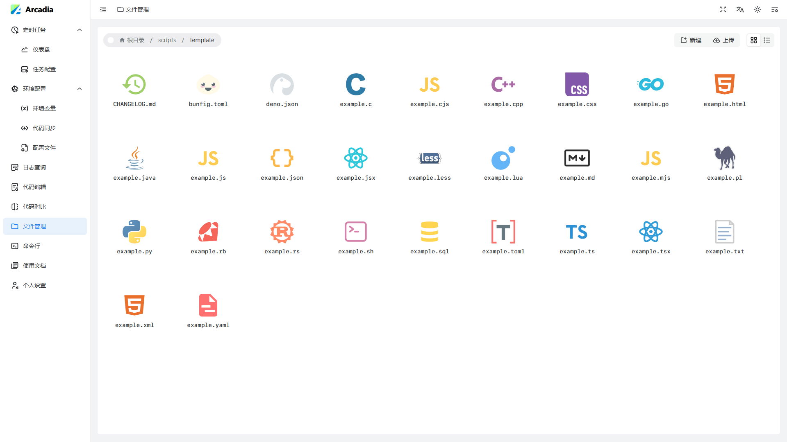Open 日志查询 in the sidebar

34,167
